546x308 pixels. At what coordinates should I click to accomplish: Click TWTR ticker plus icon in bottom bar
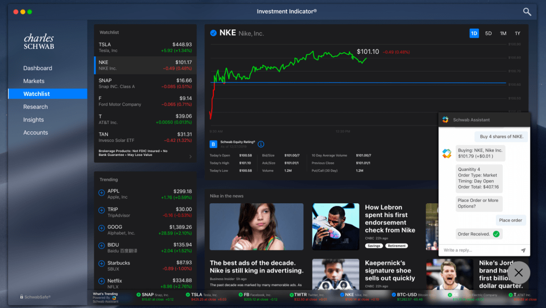(x=292, y=295)
